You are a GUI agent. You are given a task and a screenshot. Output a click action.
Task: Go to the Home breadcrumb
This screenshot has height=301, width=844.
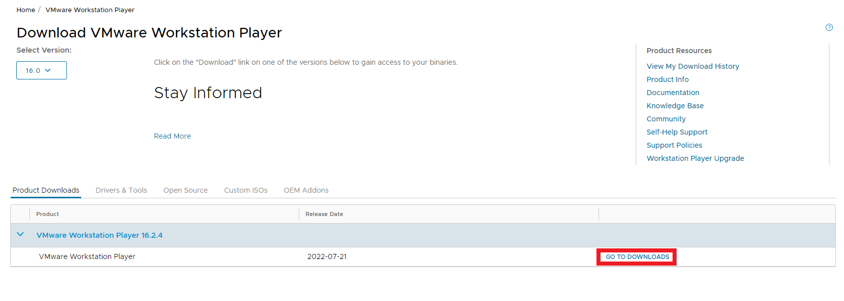pos(26,10)
